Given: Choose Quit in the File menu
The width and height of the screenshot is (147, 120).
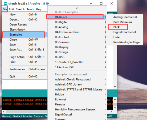Looking at the screenshot, I should point(25,76).
